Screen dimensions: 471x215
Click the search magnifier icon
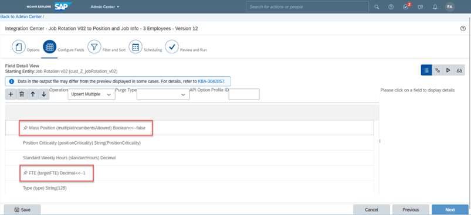(377, 7)
